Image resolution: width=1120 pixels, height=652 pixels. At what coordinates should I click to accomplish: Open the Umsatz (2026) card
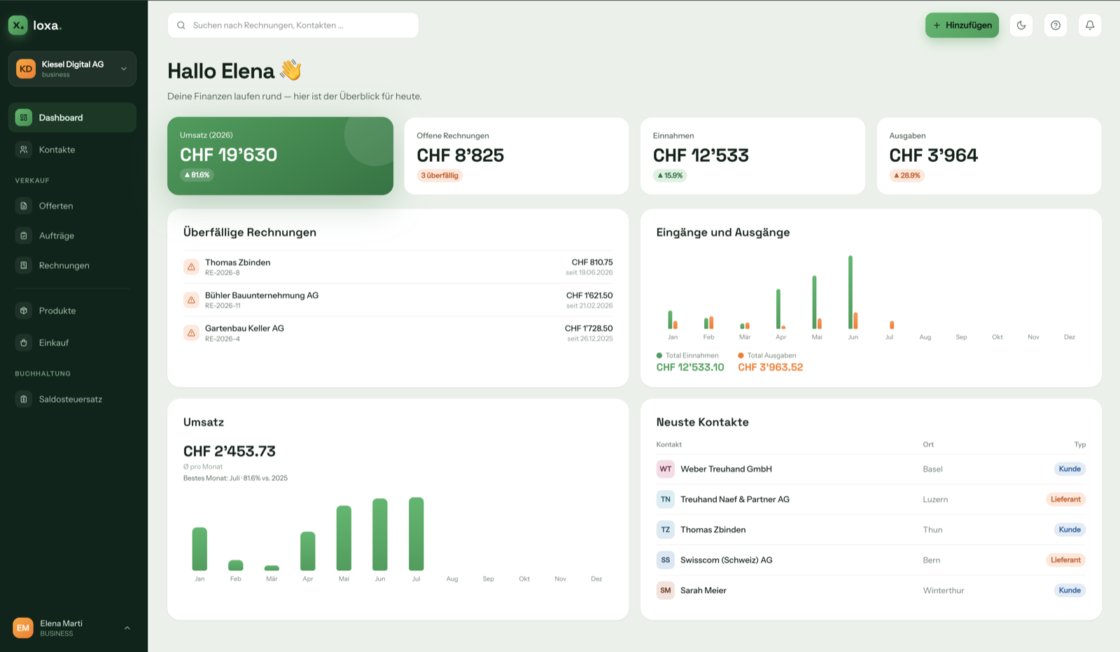pos(280,156)
